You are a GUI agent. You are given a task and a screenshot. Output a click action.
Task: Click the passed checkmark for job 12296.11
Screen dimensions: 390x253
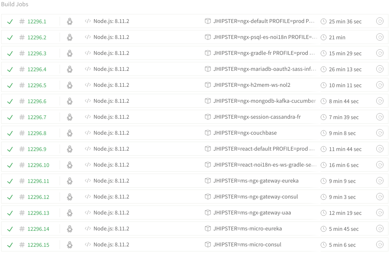(x=10, y=181)
